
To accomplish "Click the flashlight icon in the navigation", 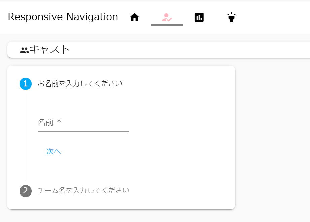I will point(231,17).
